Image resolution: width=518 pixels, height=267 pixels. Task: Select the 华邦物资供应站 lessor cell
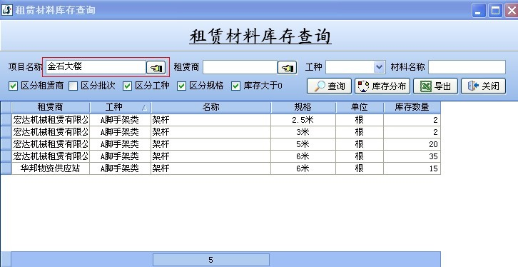click(51, 168)
